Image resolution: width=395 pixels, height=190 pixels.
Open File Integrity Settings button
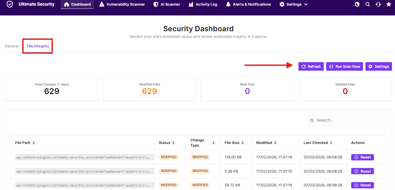tap(379, 66)
